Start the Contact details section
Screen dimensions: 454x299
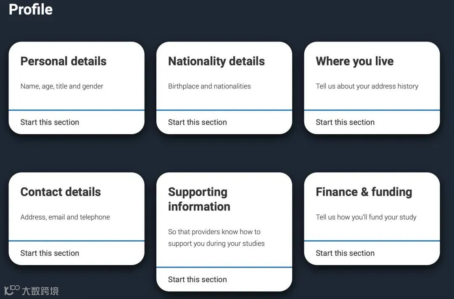coord(50,253)
